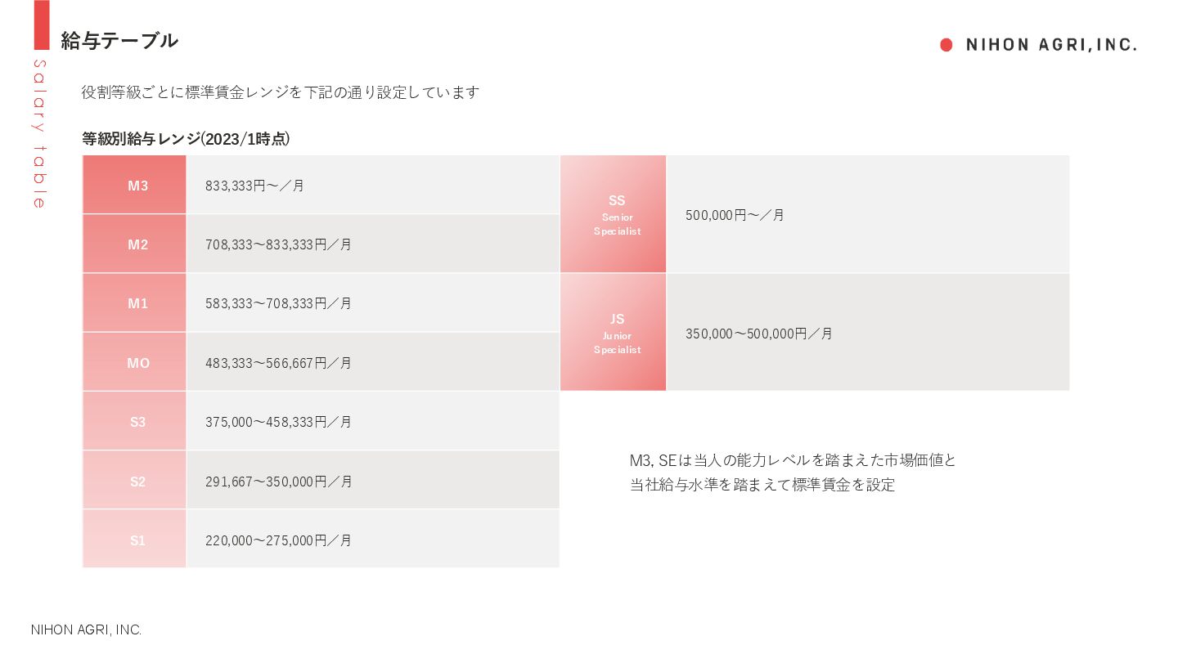Screen dimensions: 1178x663
Task: Click the NIHON AGRI, INC. footer text
Action: [x=87, y=629]
